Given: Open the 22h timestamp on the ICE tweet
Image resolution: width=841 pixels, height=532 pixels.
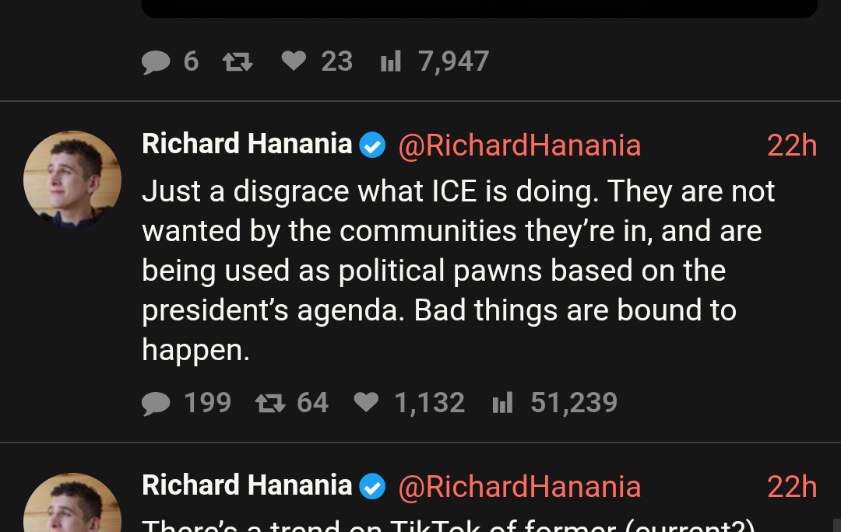Looking at the screenshot, I should tap(791, 145).
